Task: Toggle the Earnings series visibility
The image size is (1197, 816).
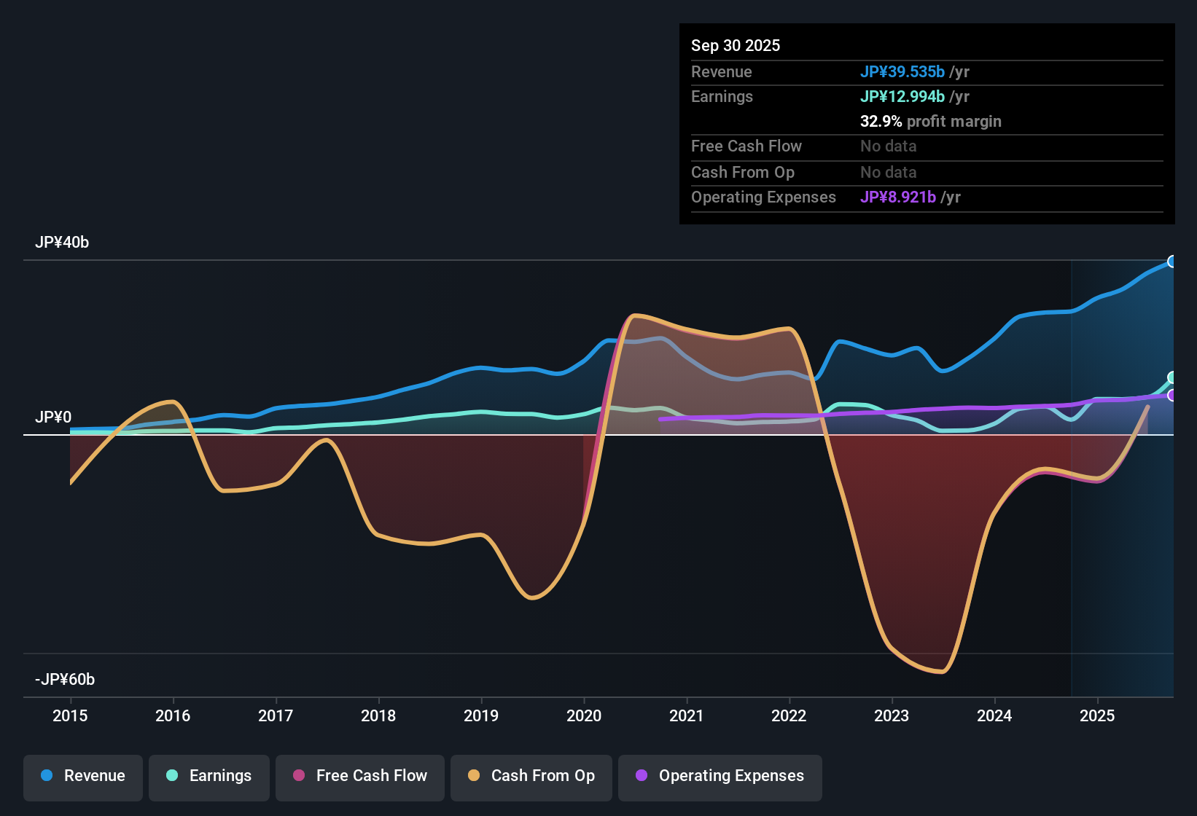Action: tap(209, 776)
